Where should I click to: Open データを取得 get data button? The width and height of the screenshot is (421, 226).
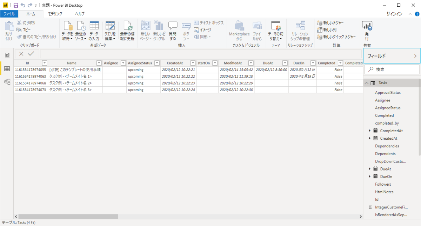67,31
